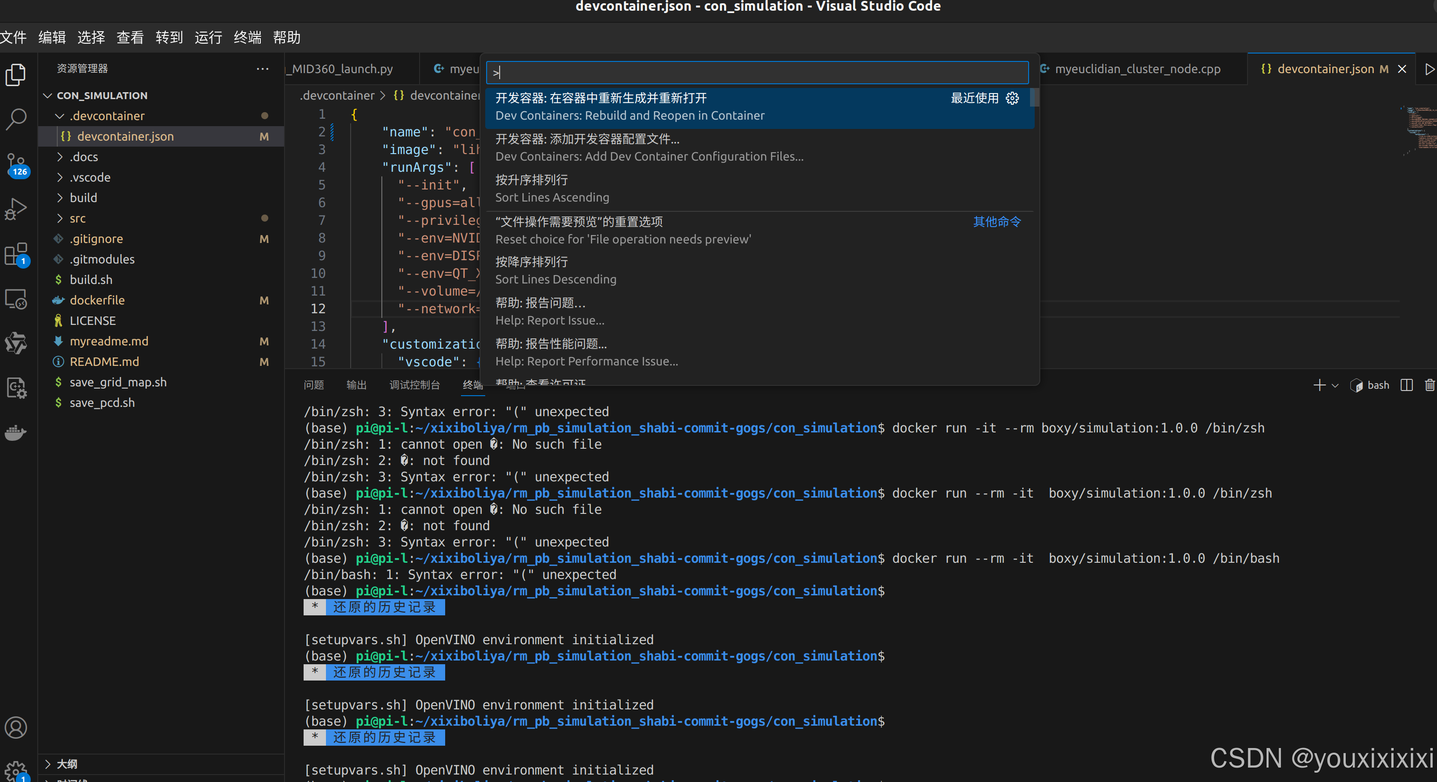Viewport: 1437px width, 782px height.
Task: Configure keybinding gear for Rebuild and Reopen
Action: (x=1012, y=98)
